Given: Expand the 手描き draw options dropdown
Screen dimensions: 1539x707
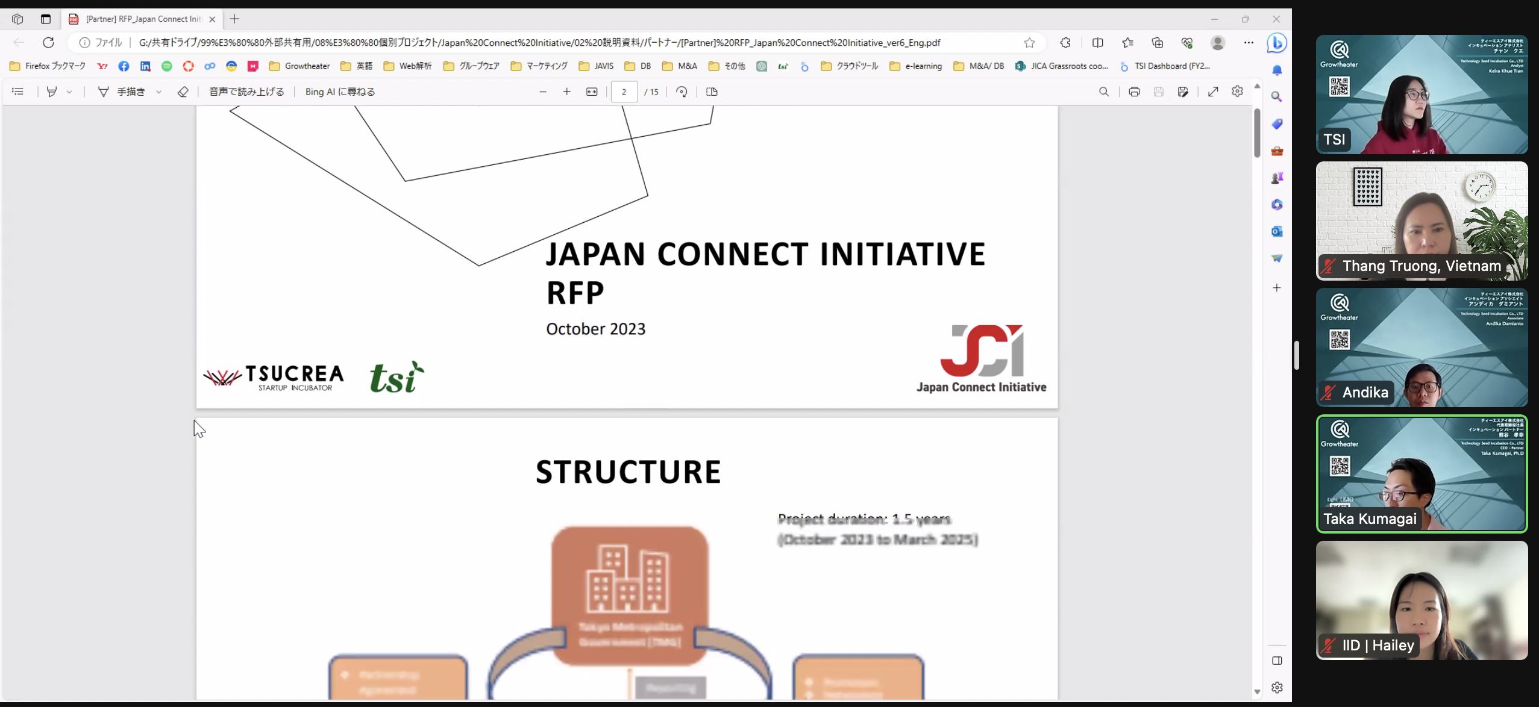Looking at the screenshot, I should click(158, 92).
